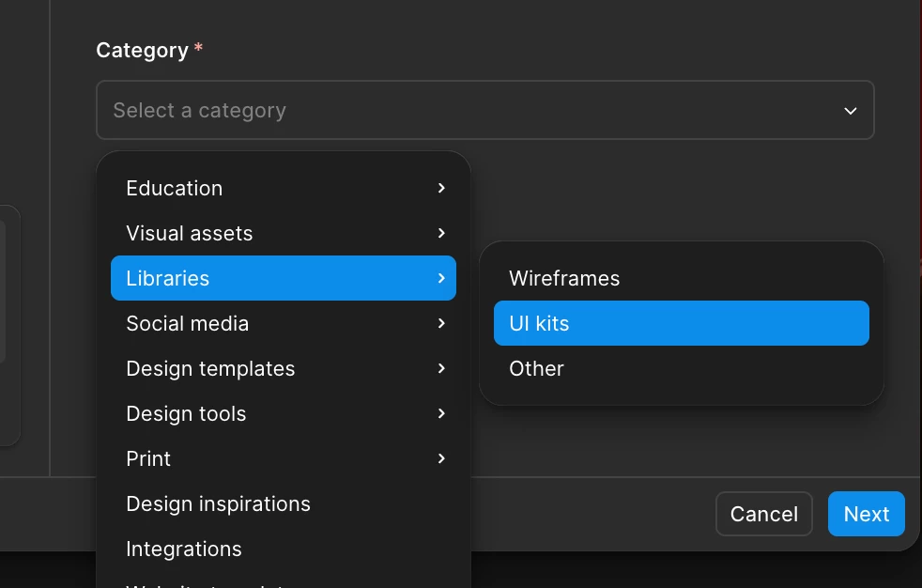Click the Libraries submenu chevron
The image size is (922, 588).
441,278
